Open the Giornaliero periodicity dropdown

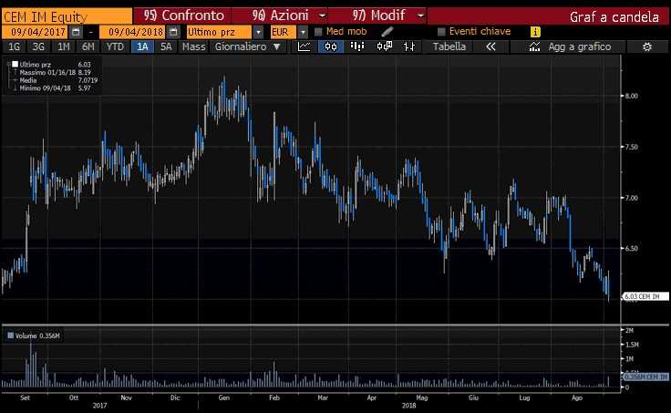(248, 46)
